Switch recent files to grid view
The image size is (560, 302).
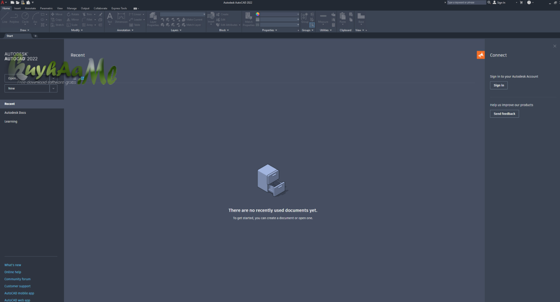[82, 78]
